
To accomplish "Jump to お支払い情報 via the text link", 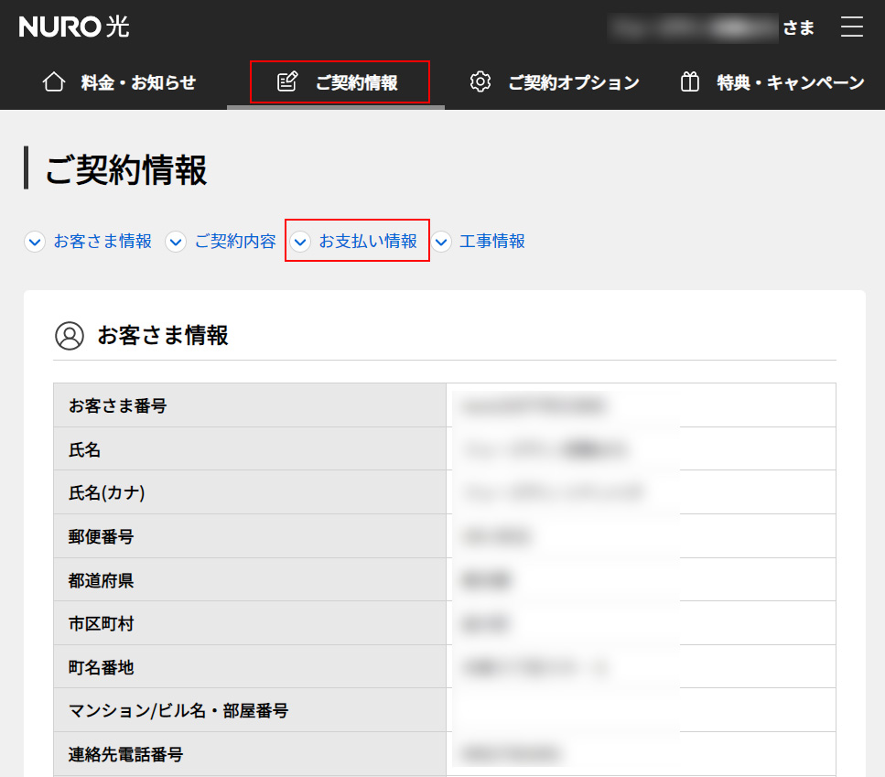I will coord(368,242).
